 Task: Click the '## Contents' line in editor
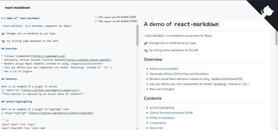tap(9, 79)
